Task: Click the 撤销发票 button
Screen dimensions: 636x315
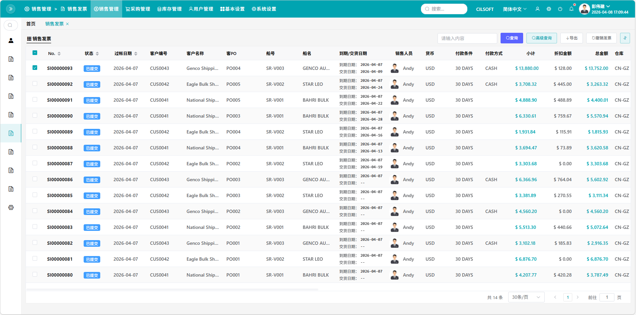Action: pyautogui.click(x=601, y=38)
